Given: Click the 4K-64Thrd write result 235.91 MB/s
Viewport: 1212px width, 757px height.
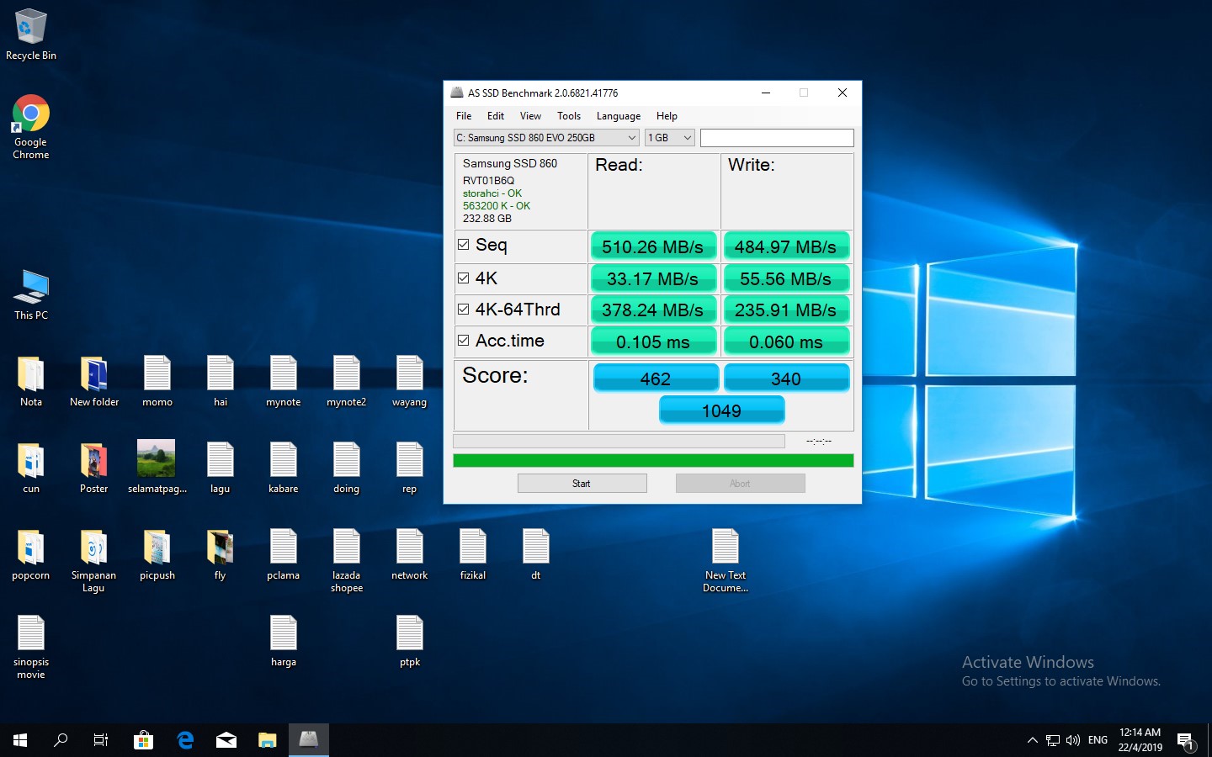Looking at the screenshot, I should (x=786, y=310).
